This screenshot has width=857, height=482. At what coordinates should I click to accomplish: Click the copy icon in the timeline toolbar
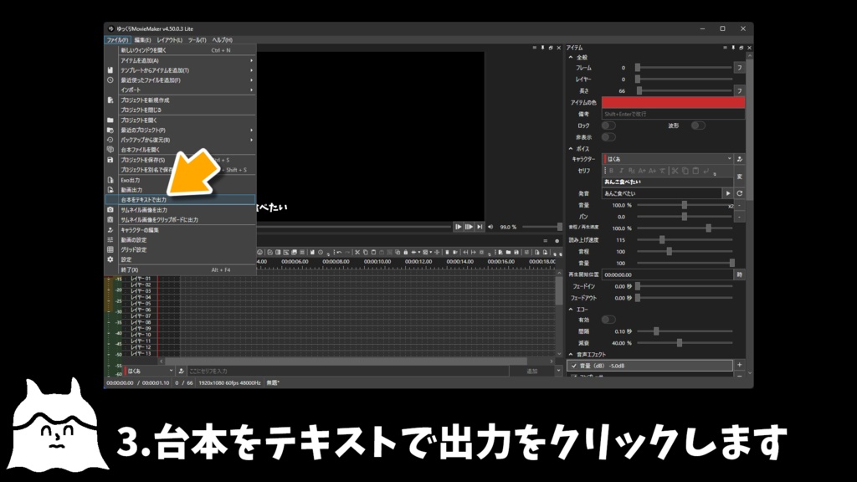[366, 250]
